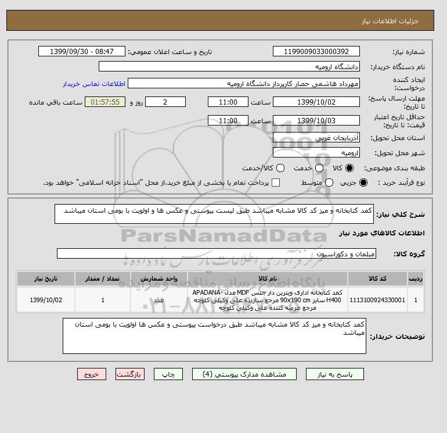Image resolution: width=447 pixels, height=433 pixels.
Task: Click product code 1113100924330001 cell
Action: click(x=377, y=300)
